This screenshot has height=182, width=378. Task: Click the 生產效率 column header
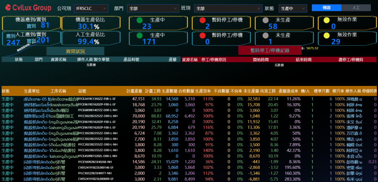pyautogui.click(x=203, y=91)
